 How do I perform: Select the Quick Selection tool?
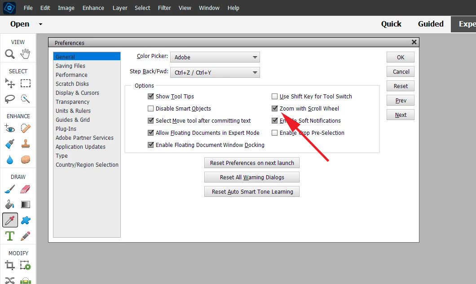25,98
